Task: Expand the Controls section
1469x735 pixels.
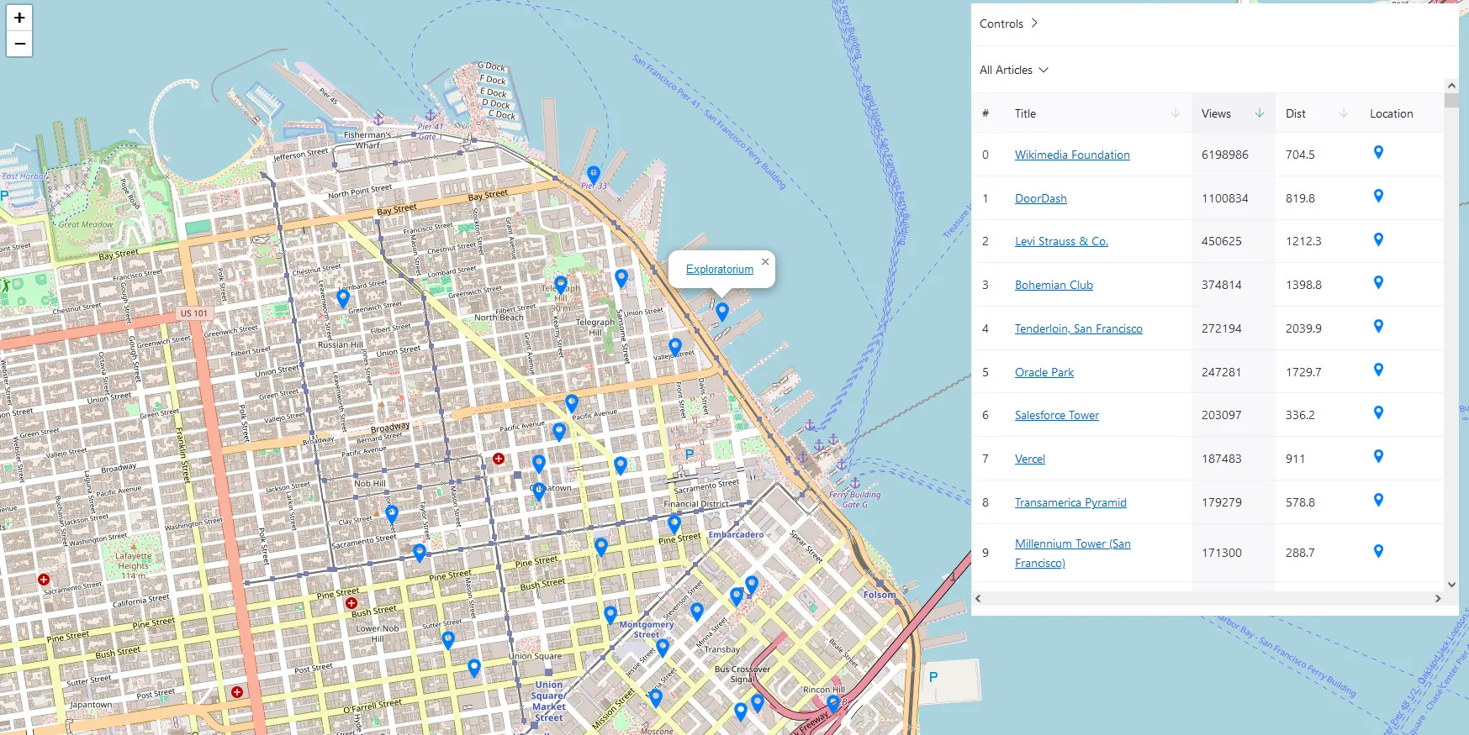Action: 1008,24
